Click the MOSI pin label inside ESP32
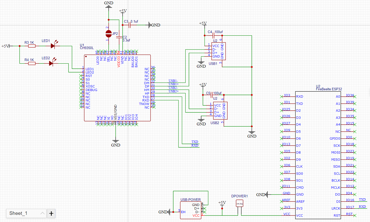370x222 pixels. point(335,153)
